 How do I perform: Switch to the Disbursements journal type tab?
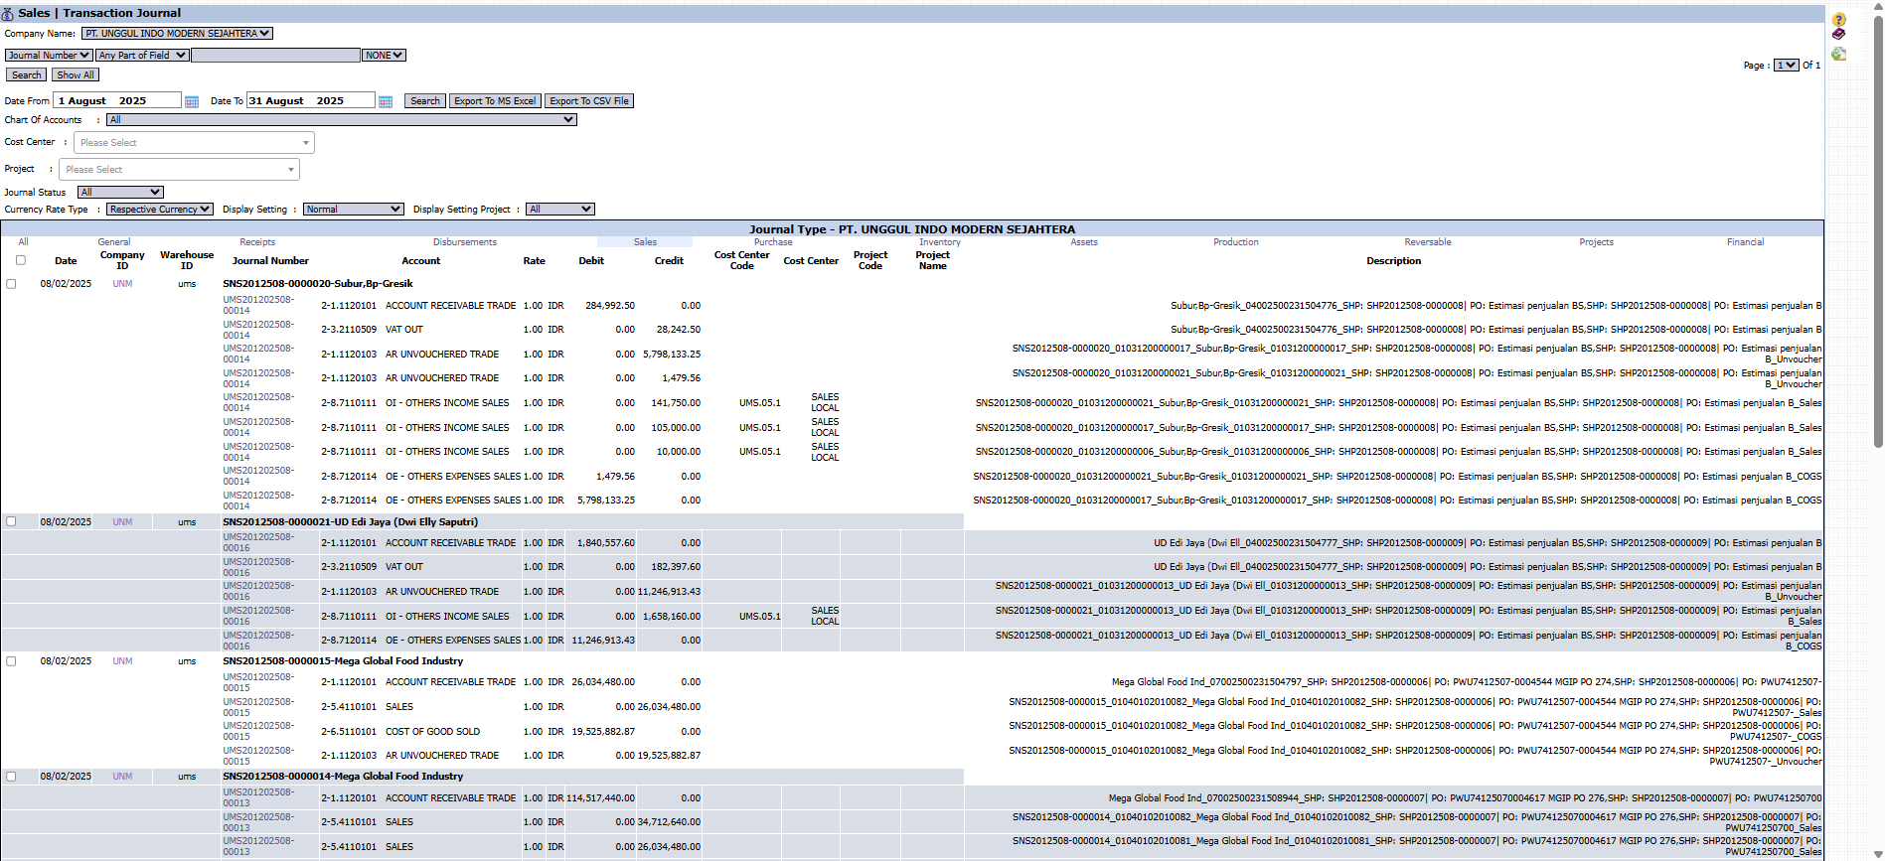point(464,242)
